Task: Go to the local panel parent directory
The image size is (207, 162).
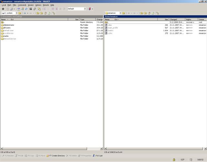Action: [38, 13]
